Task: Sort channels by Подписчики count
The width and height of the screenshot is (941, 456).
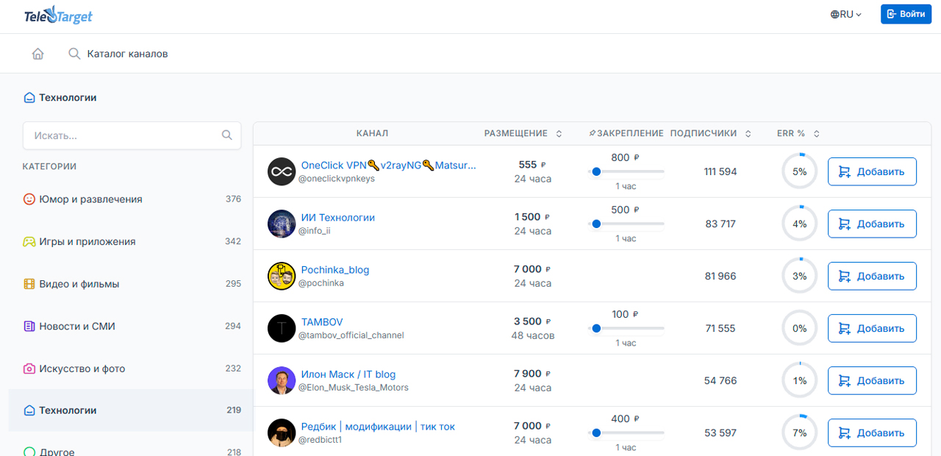Action: coord(711,134)
